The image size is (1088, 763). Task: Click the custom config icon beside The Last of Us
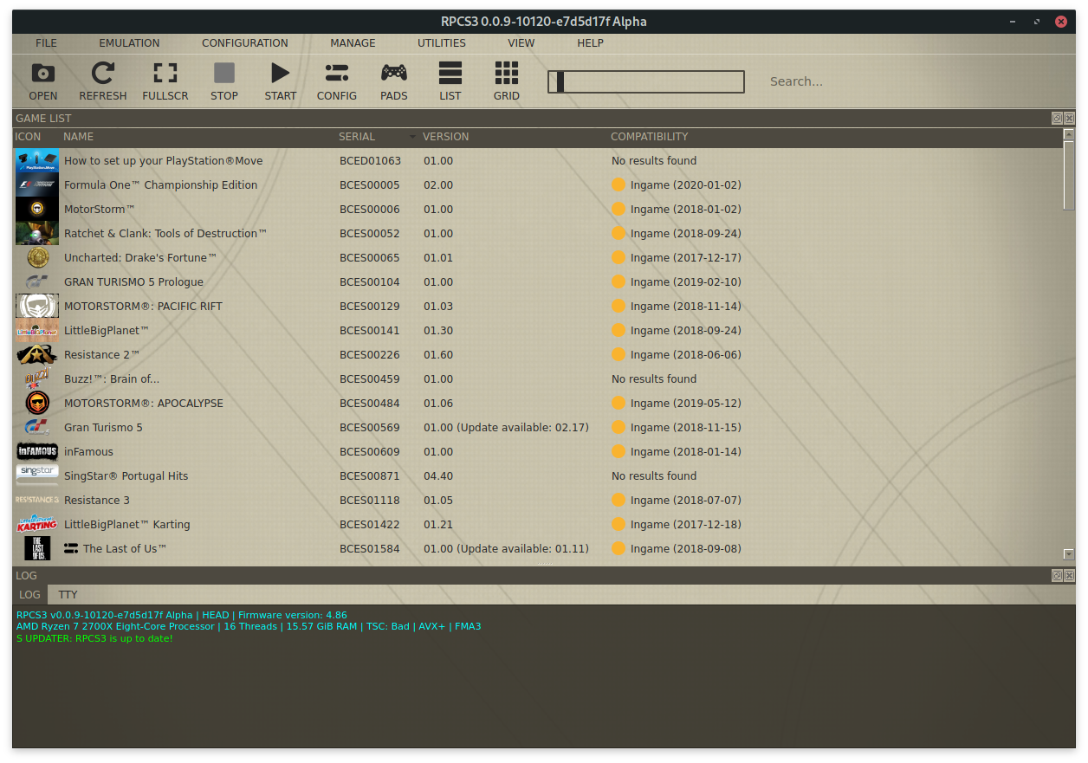[71, 549]
